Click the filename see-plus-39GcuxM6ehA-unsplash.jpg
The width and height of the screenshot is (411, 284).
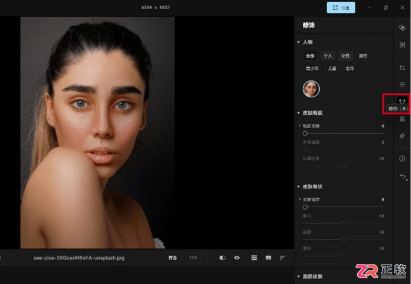point(79,258)
